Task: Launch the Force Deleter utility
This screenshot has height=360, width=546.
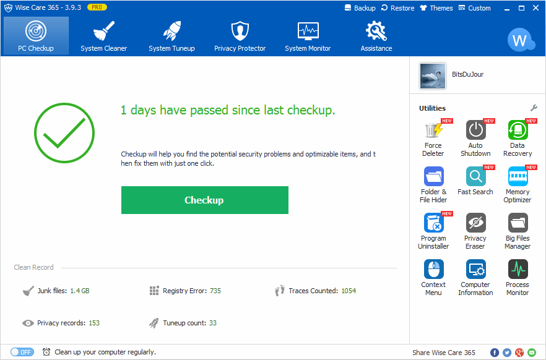Action: 433,138
